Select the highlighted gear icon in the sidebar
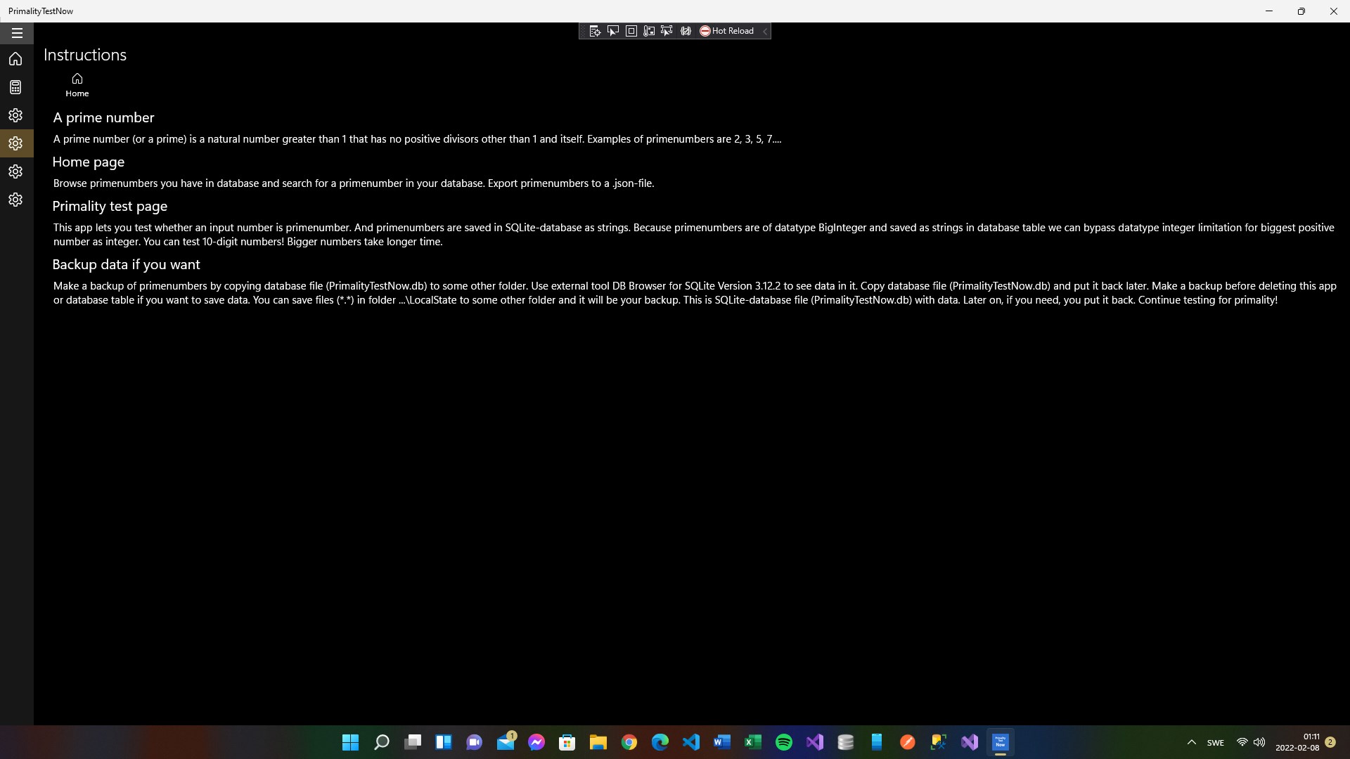 [x=15, y=143]
